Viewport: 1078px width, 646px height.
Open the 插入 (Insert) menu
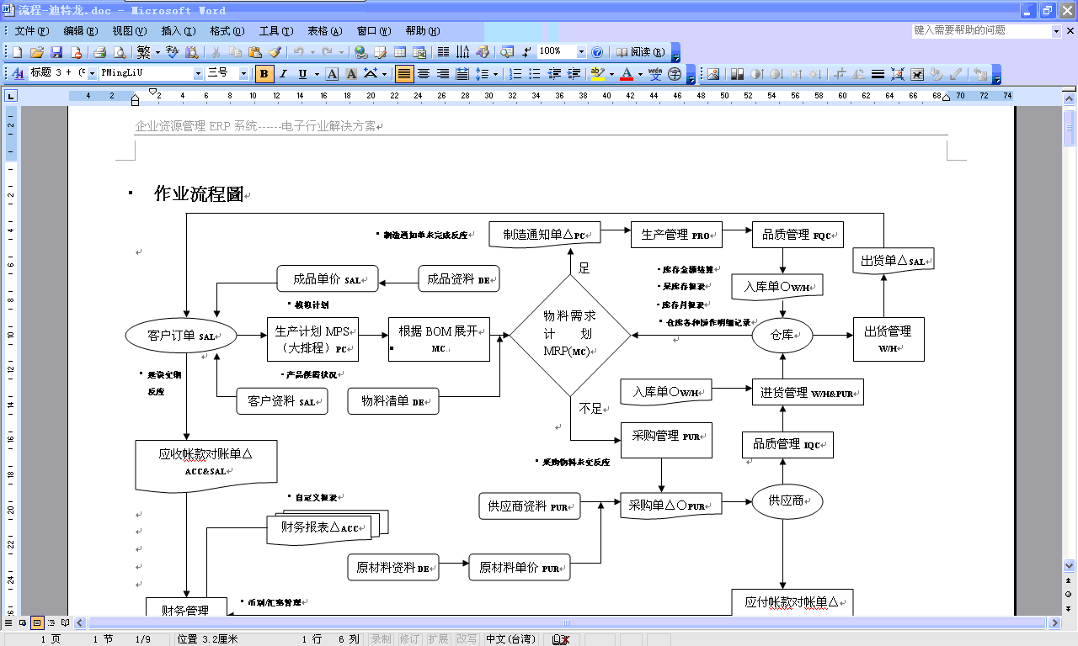pos(178,31)
